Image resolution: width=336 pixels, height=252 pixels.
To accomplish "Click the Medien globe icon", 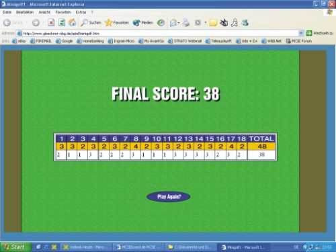I will (x=142, y=23).
